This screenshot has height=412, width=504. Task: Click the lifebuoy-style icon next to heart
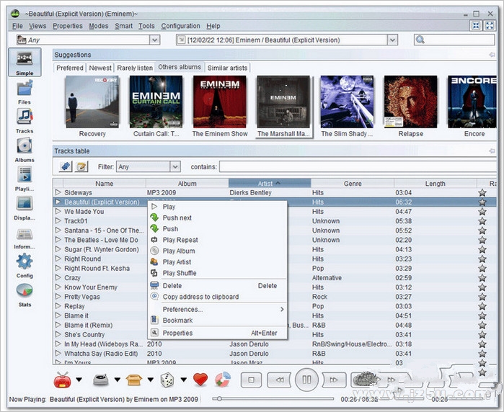(222, 380)
